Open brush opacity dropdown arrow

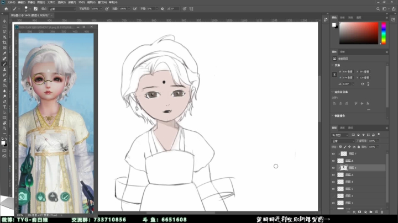101,9
